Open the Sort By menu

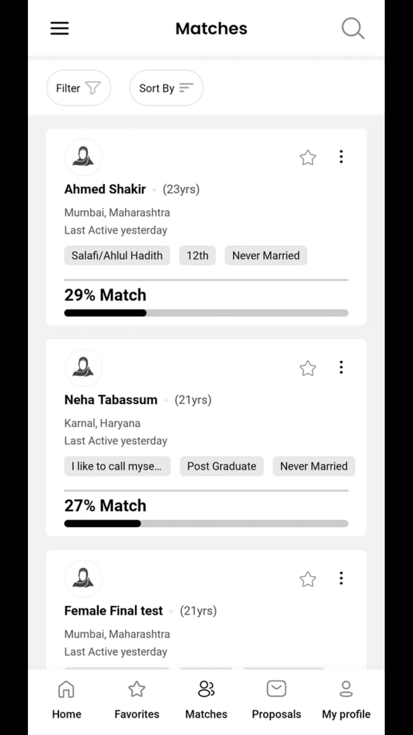coord(166,88)
